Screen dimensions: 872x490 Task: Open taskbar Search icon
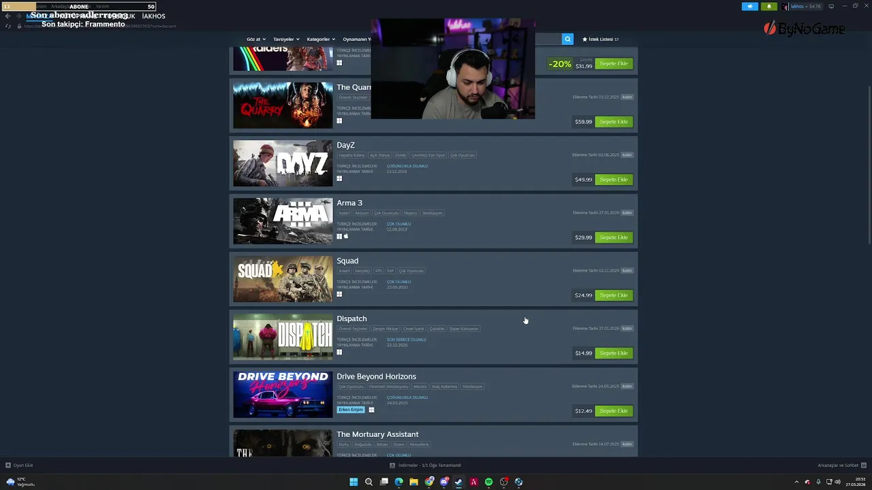pyautogui.click(x=369, y=482)
